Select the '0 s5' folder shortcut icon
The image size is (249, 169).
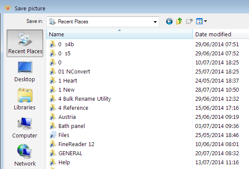point(52,53)
